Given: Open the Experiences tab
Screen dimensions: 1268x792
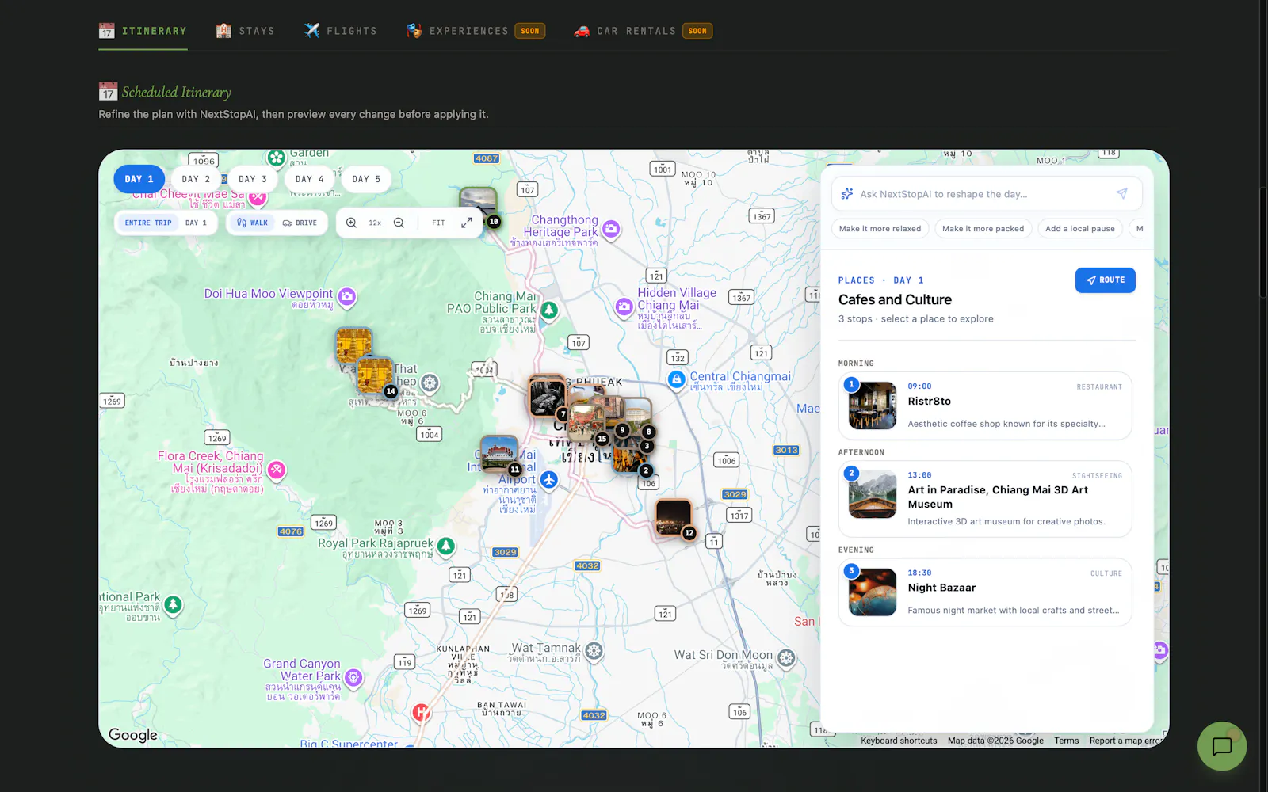Looking at the screenshot, I should tap(475, 31).
